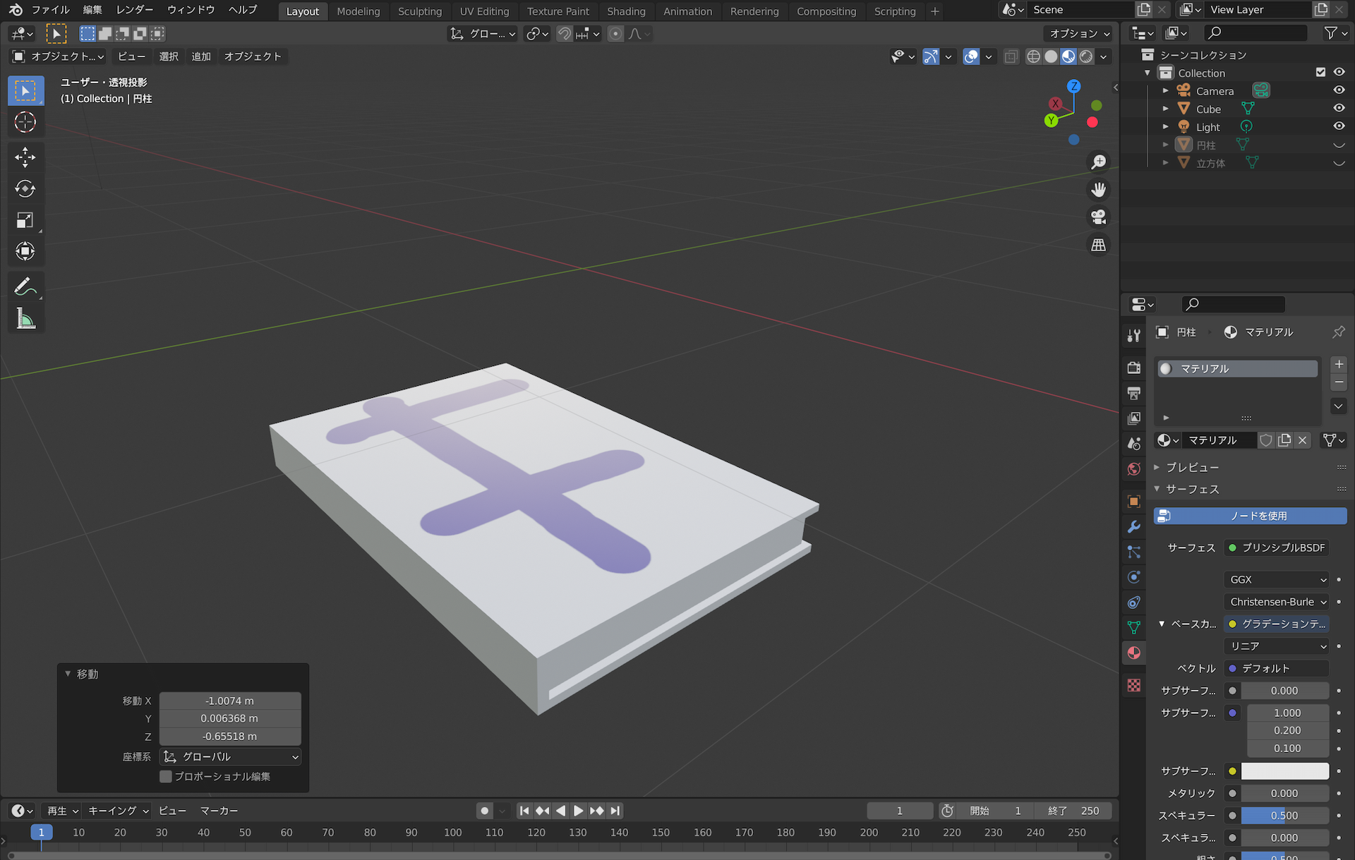
Task: Play the animation forward
Action: coord(579,811)
